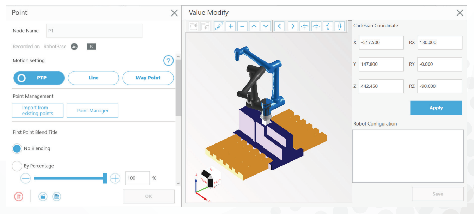Image resolution: width=474 pixels, height=214 pixels.
Task: Select the PTP motion type
Action: pos(39,78)
